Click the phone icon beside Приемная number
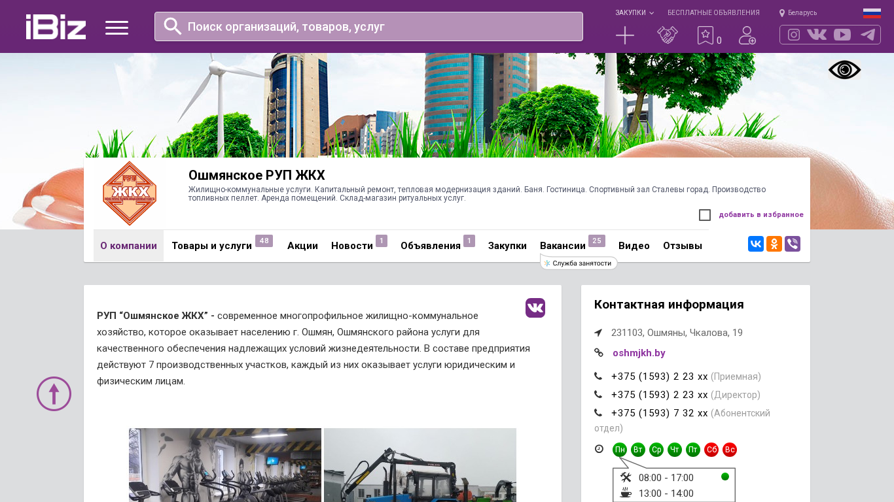 click(598, 376)
